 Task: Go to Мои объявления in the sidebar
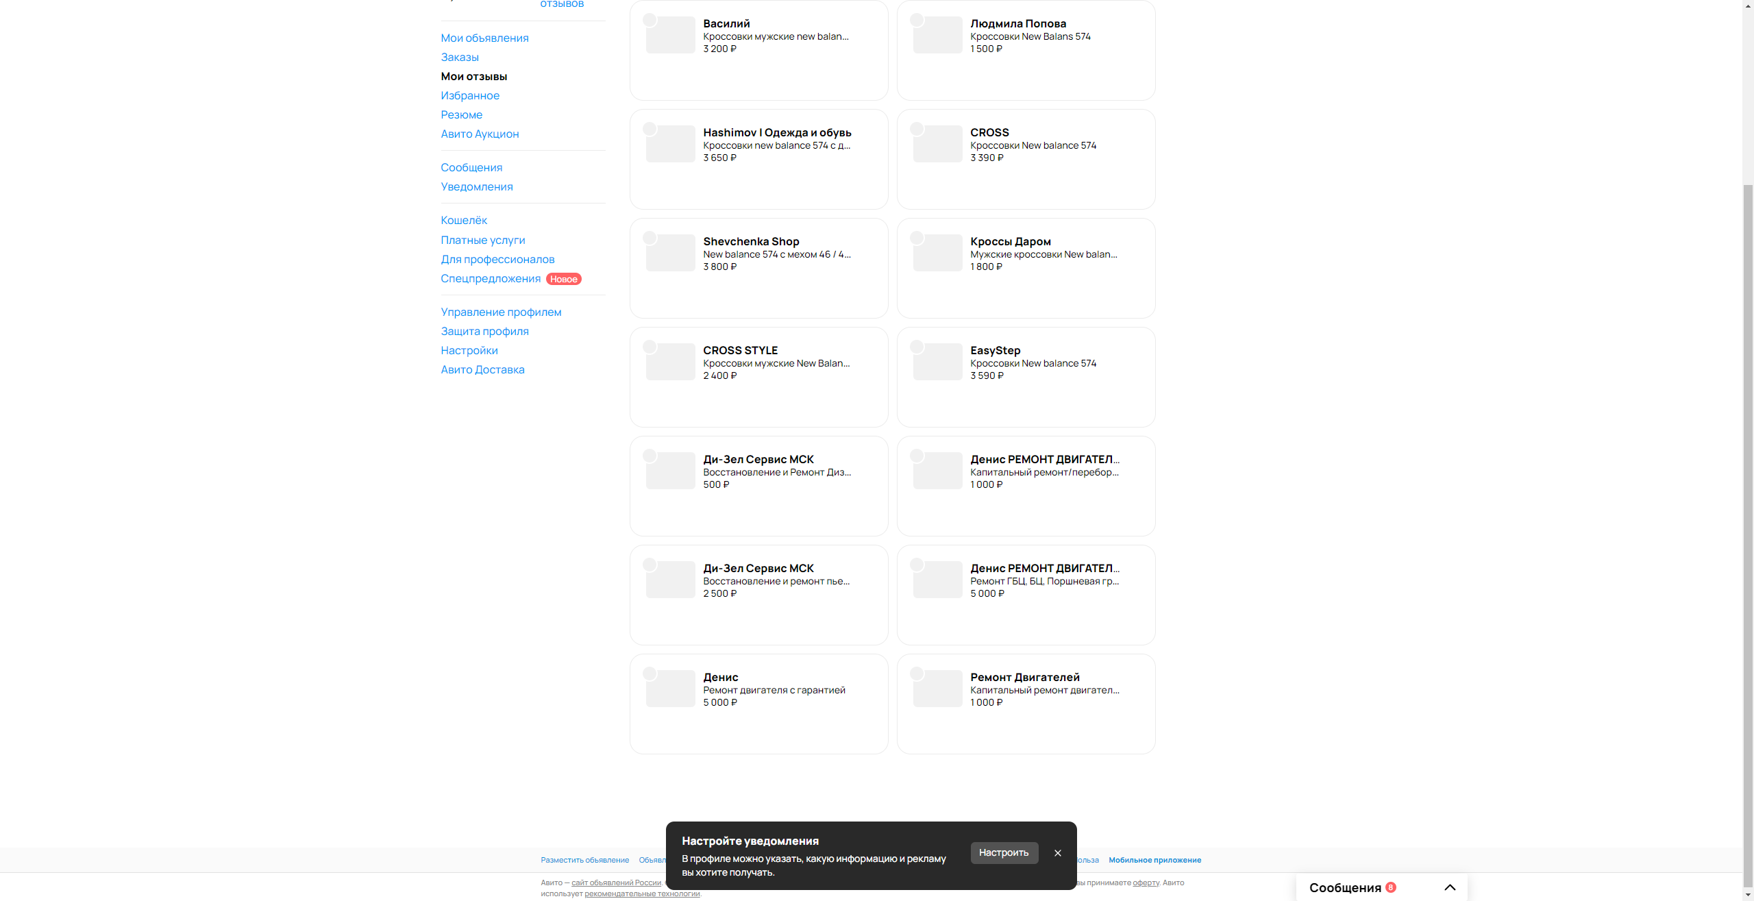[484, 38]
